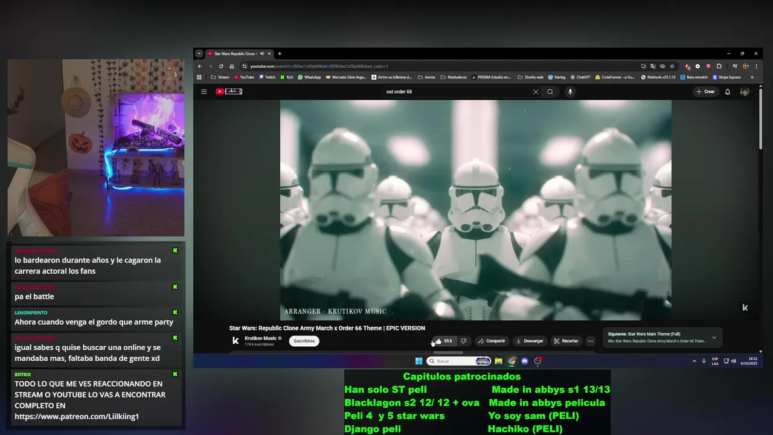Open the patreon.com/Liilkiing1 chat link
Screen dimensions: 773x435
(x=77, y=417)
